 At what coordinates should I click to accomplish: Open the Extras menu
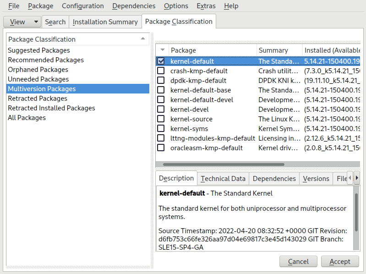(206, 6)
